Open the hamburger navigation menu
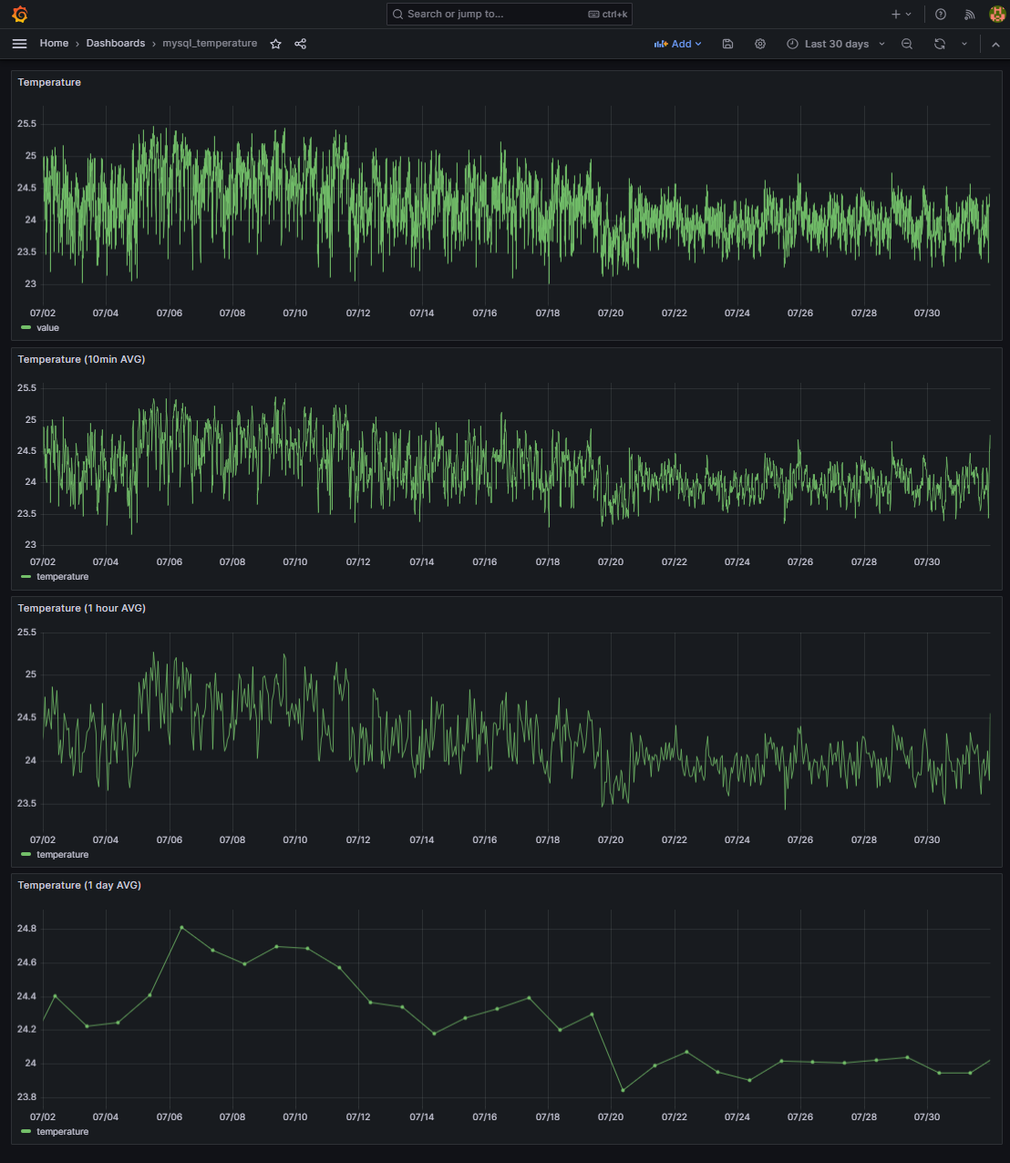 point(19,44)
